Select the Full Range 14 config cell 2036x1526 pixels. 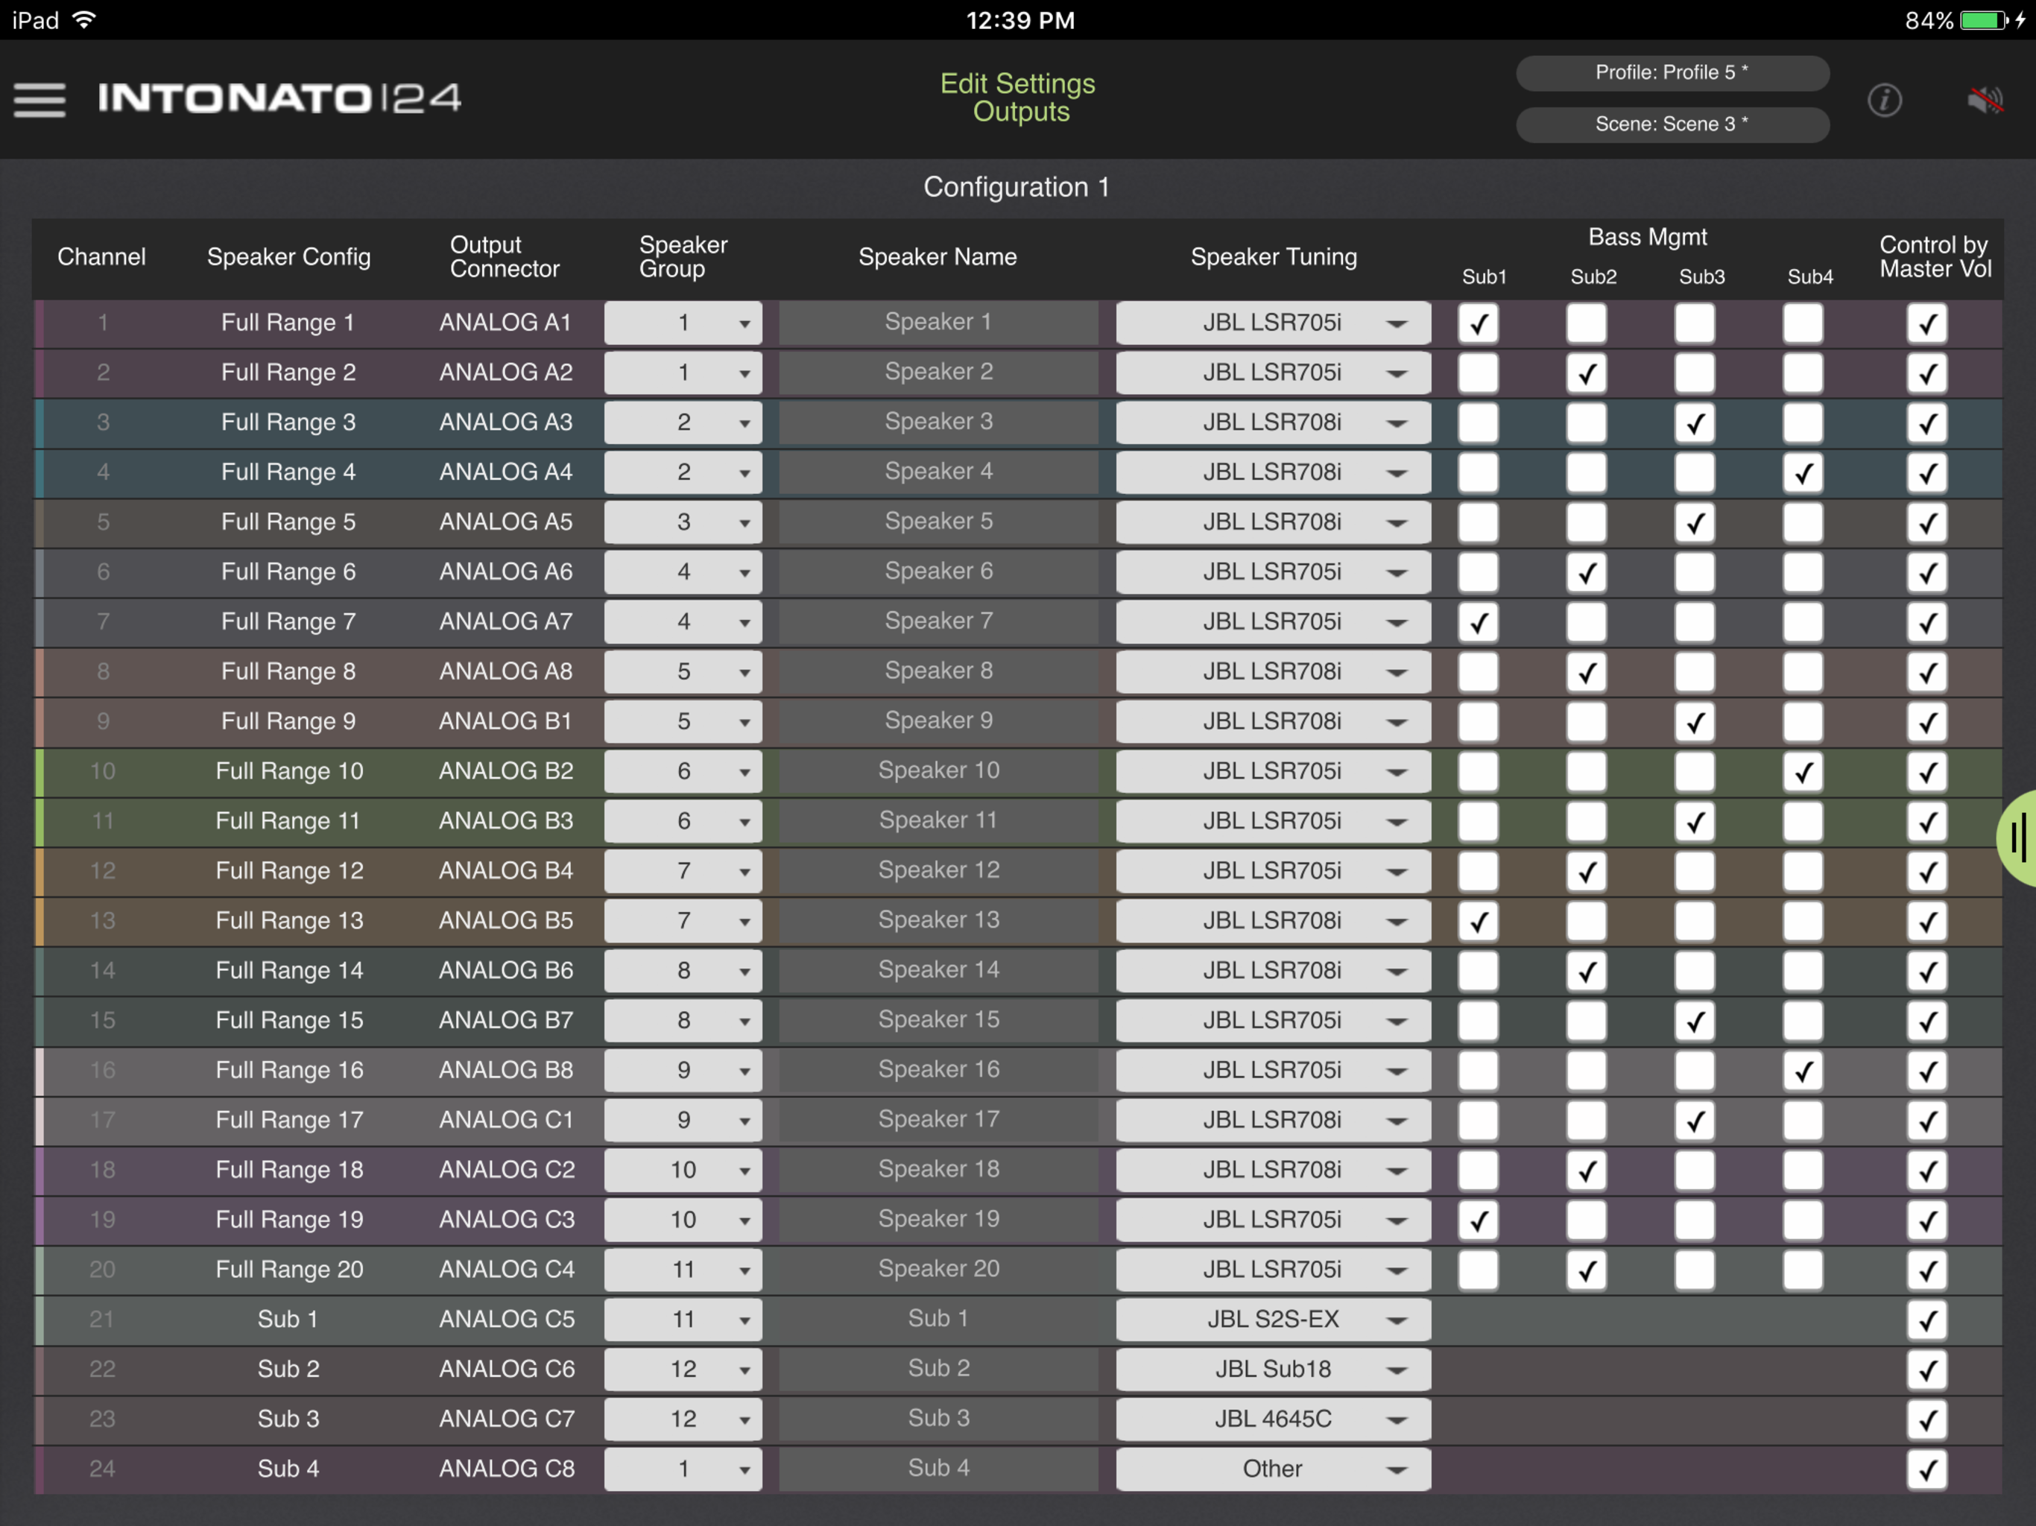(289, 970)
